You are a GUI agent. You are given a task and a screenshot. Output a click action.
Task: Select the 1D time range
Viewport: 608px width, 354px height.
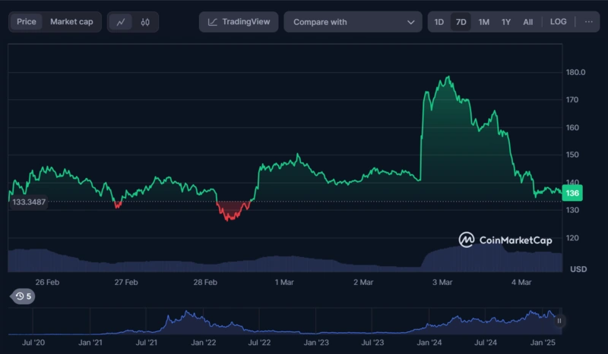pos(439,22)
